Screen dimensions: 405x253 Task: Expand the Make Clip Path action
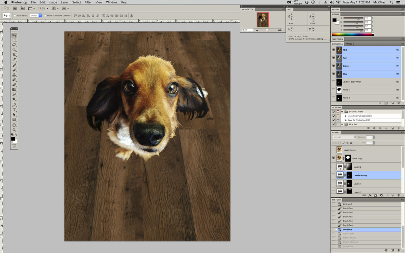pos(346,116)
